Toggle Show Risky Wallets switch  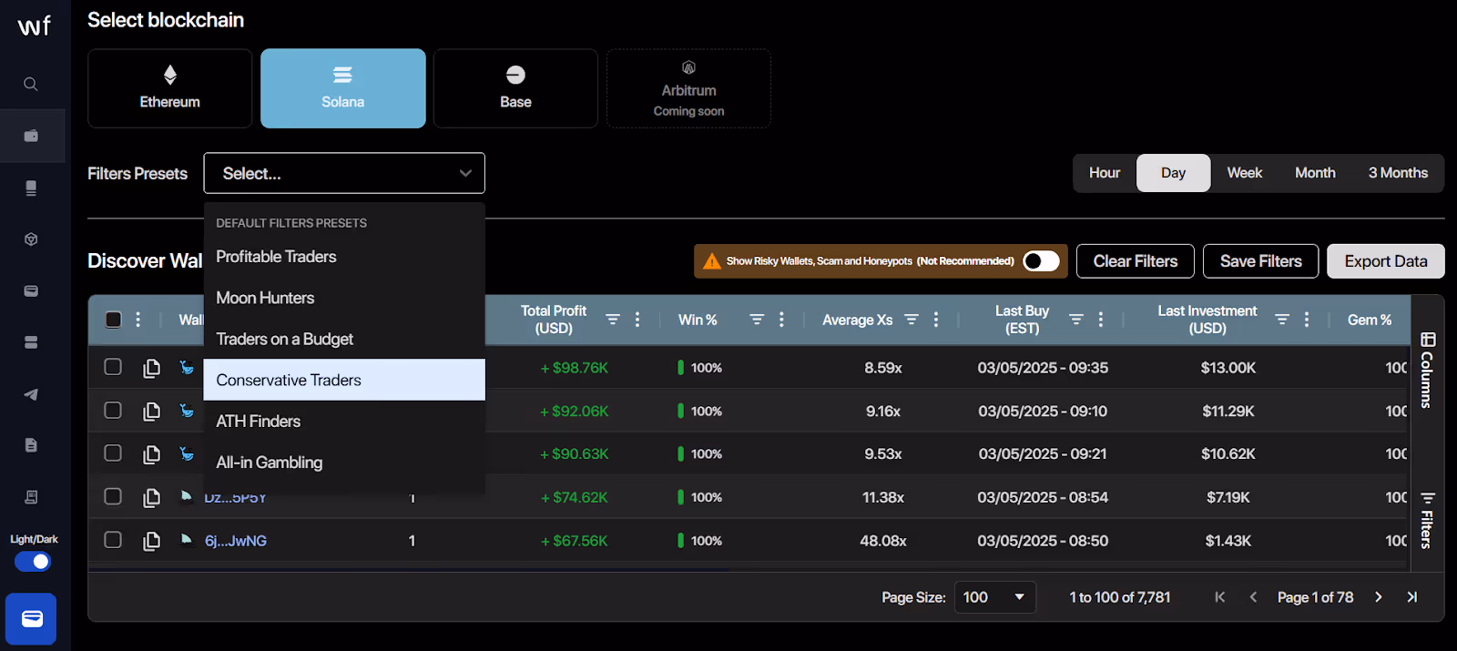[1041, 261]
